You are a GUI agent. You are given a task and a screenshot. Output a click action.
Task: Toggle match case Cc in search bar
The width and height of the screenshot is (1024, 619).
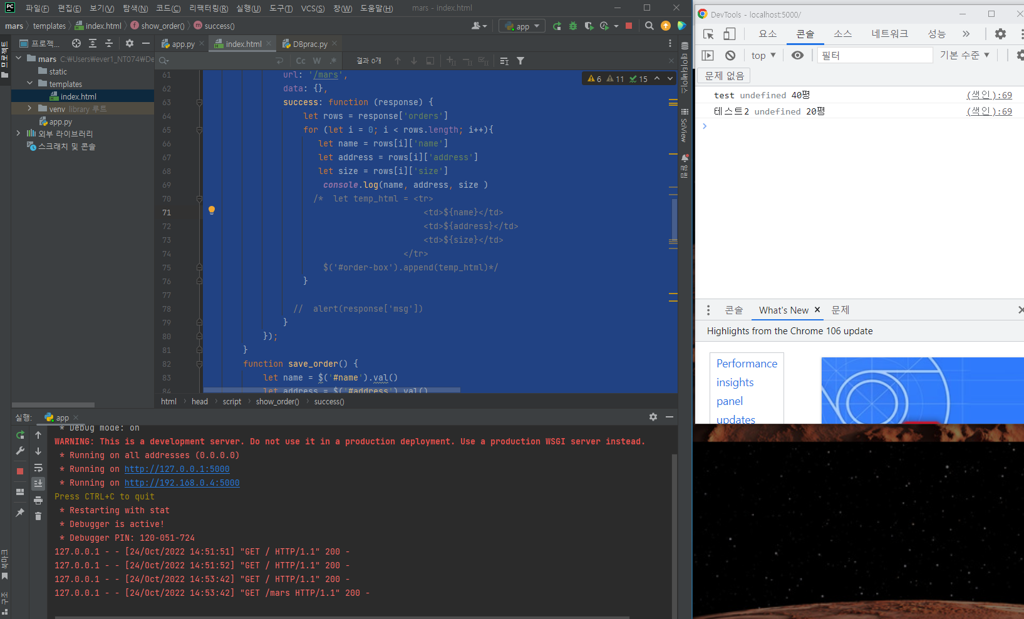point(301,61)
